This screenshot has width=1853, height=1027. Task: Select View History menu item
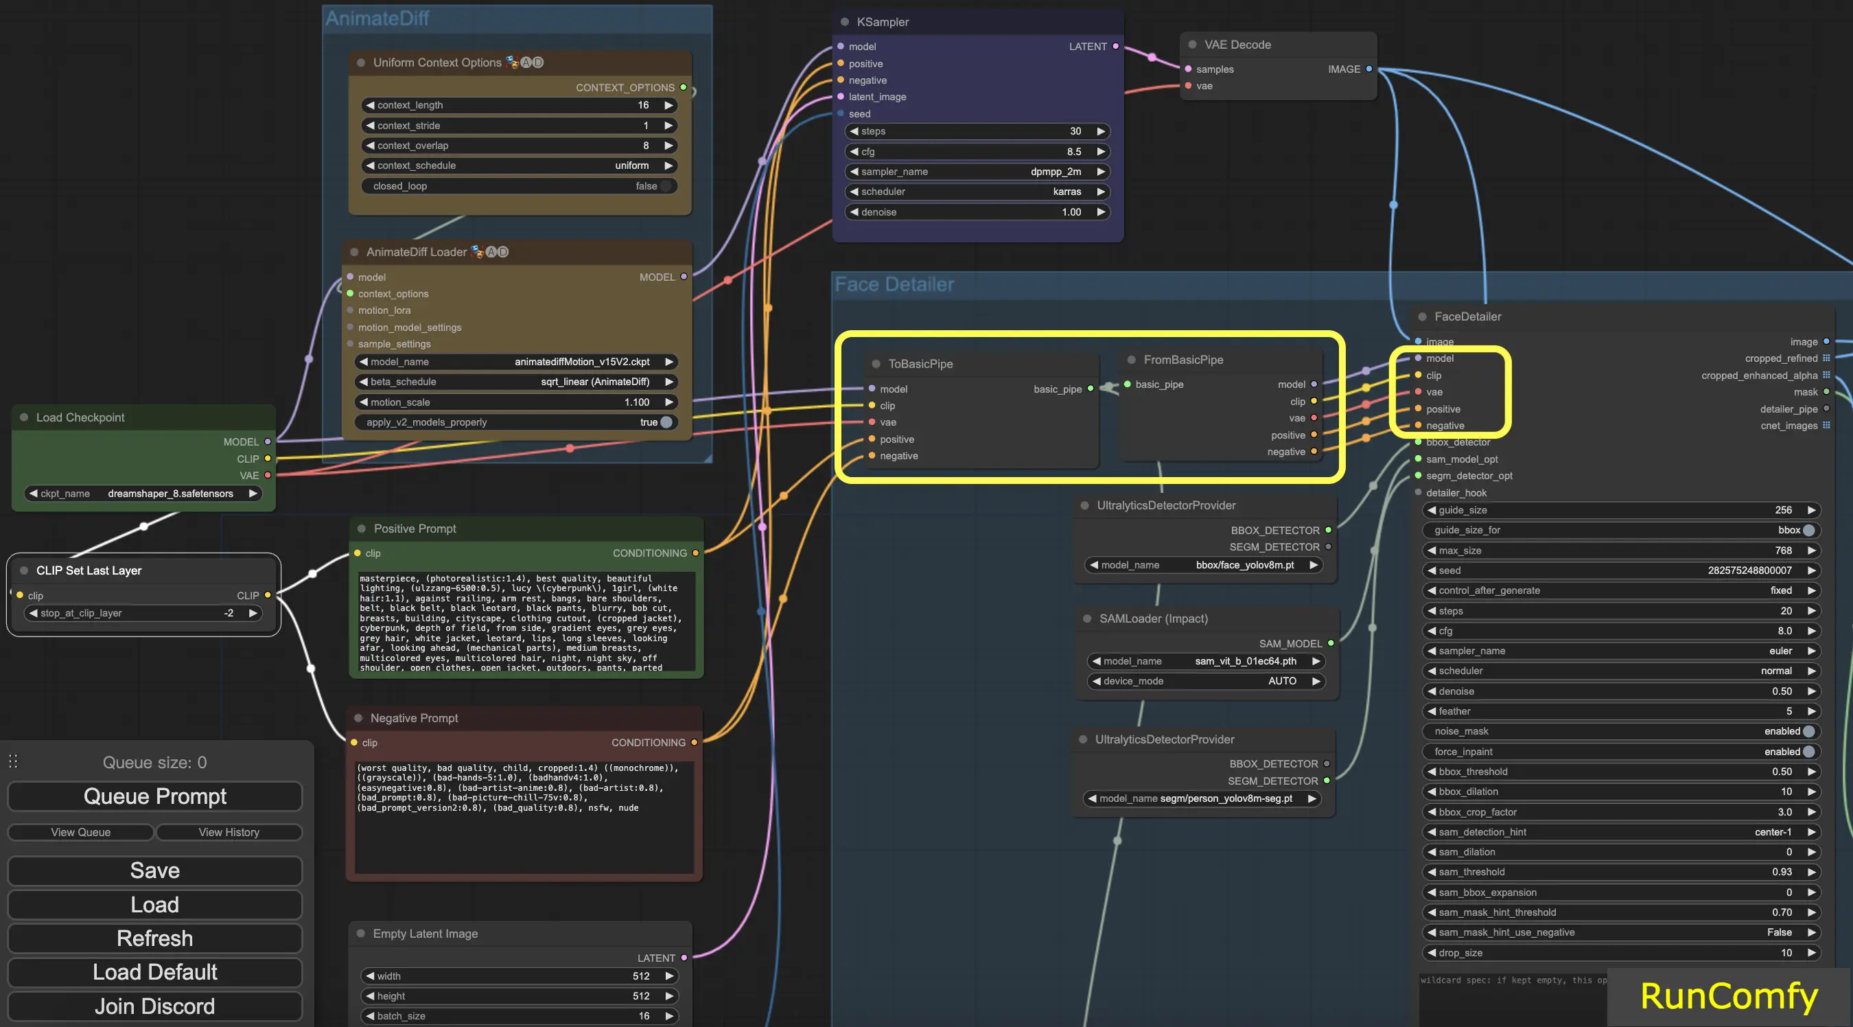coord(229,831)
